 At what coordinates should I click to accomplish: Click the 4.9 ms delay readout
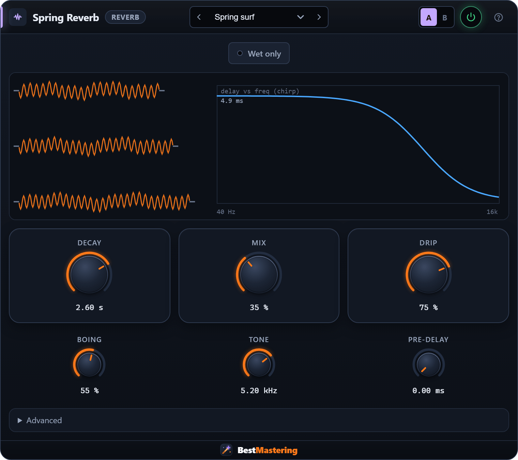pos(232,101)
